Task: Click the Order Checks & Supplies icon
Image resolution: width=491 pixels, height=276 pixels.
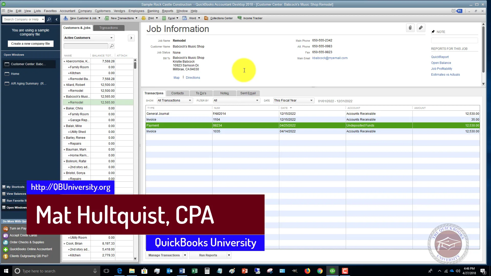Action: (6, 242)
